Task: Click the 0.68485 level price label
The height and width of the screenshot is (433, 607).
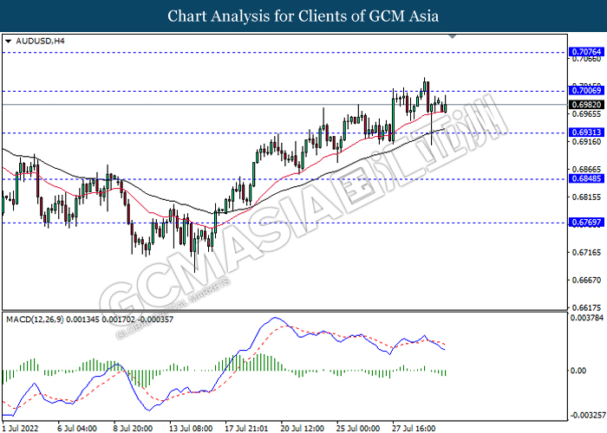Action: [x=586, y=178]
